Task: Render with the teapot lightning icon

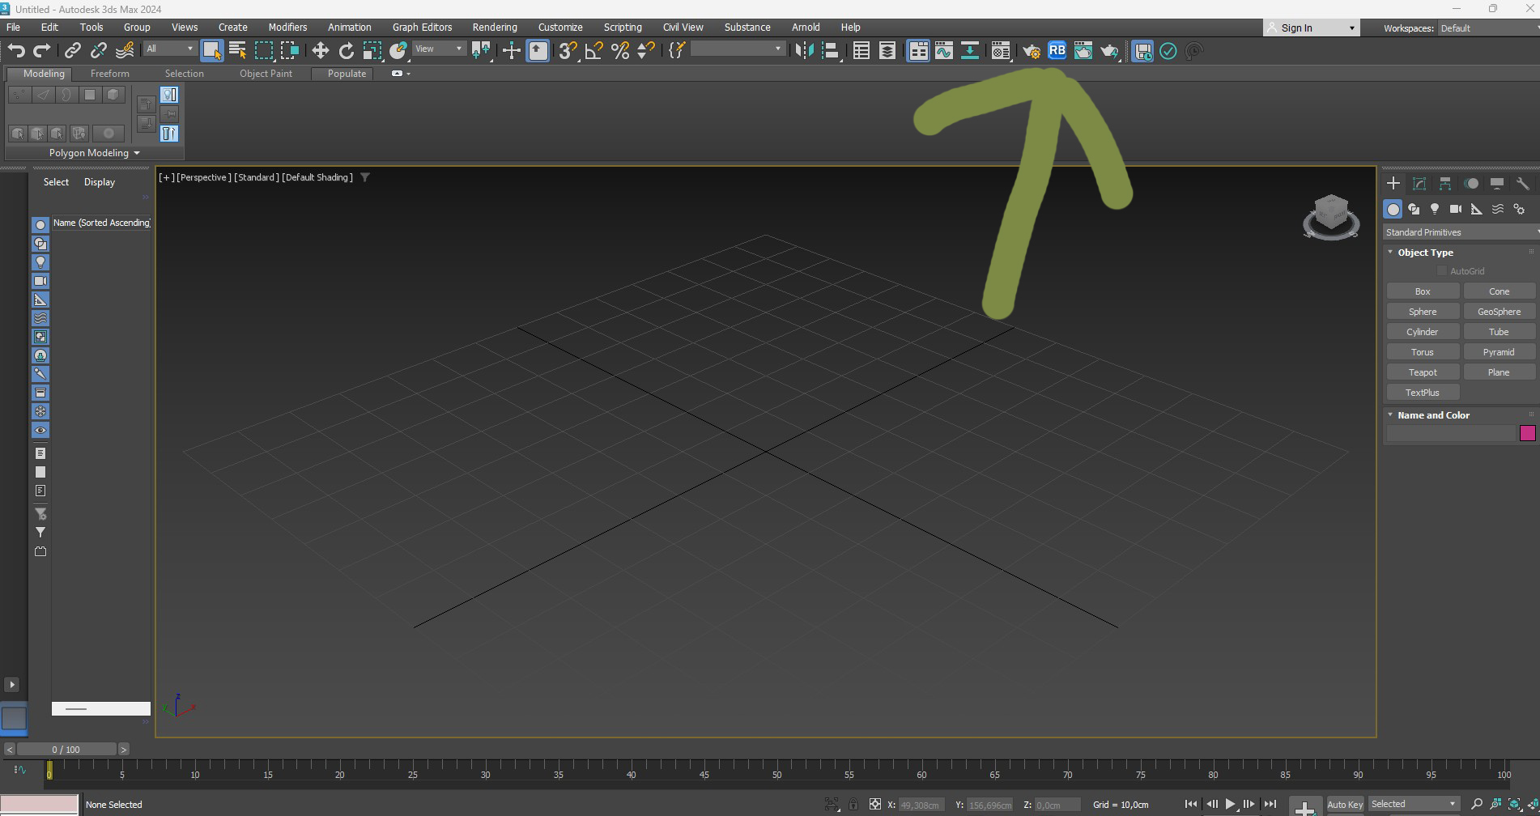Action: pos(1109,51)
